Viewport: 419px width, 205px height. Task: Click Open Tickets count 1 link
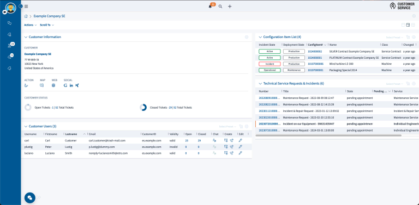click(x=53, y=108)
